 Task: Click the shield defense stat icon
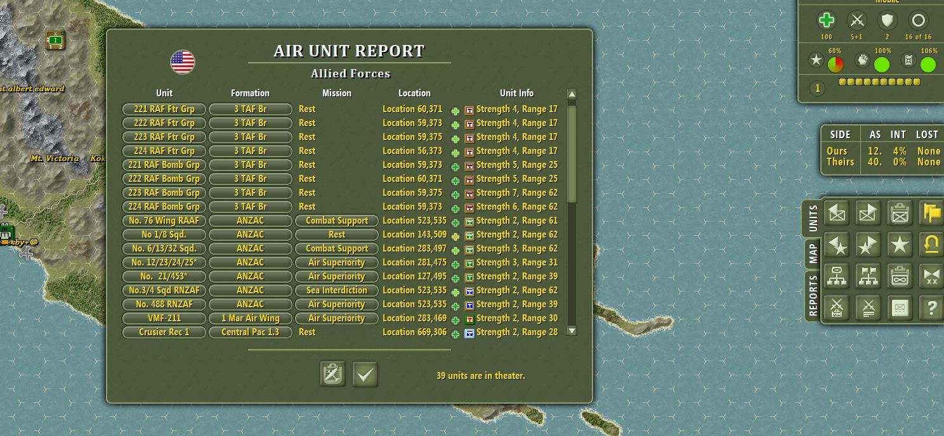(888, 20)
